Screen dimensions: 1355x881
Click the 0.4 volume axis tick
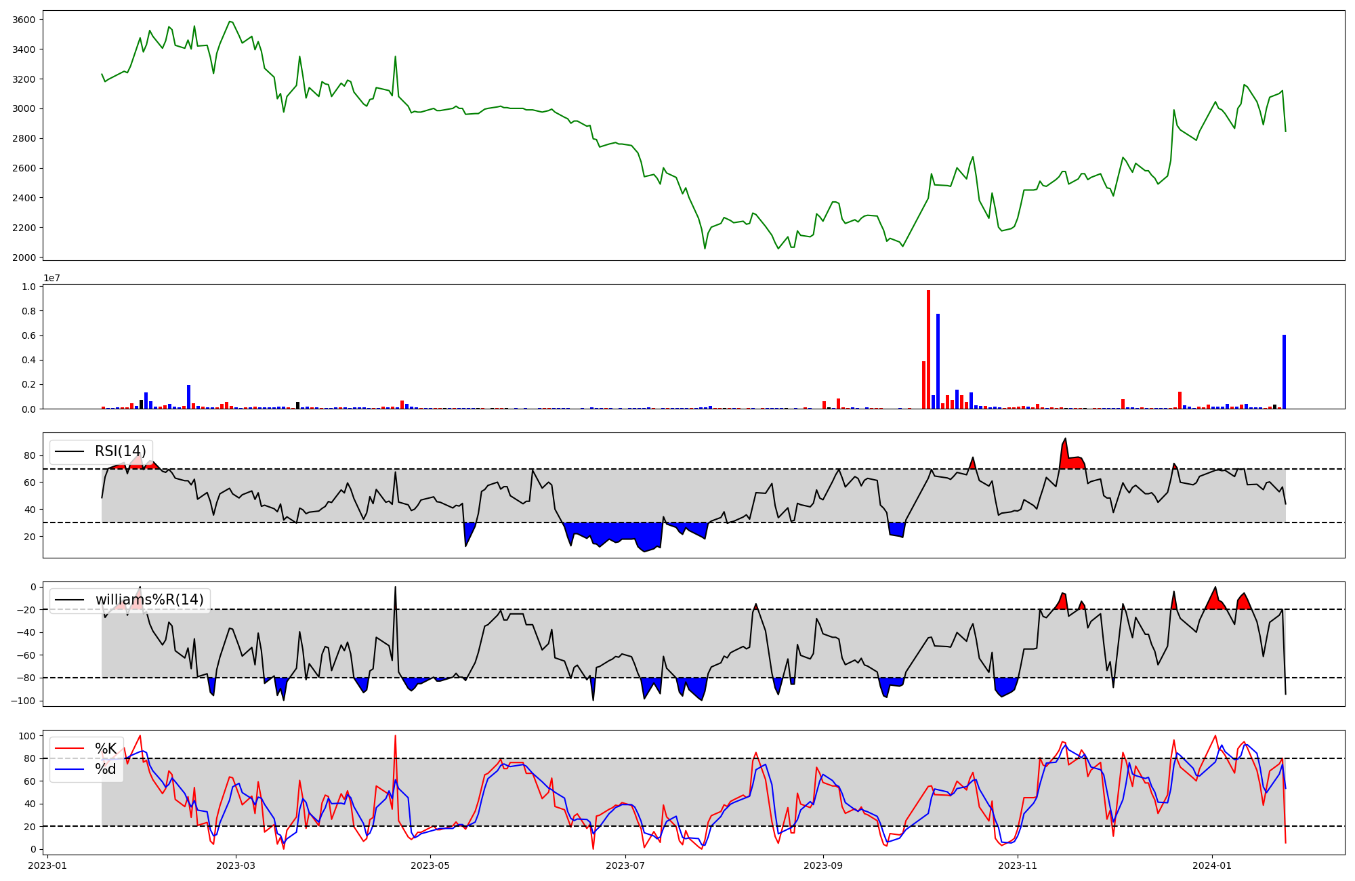(x=28, y=360)
